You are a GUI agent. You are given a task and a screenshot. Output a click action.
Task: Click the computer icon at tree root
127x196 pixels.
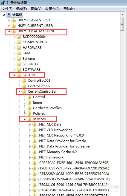point(9,15)
